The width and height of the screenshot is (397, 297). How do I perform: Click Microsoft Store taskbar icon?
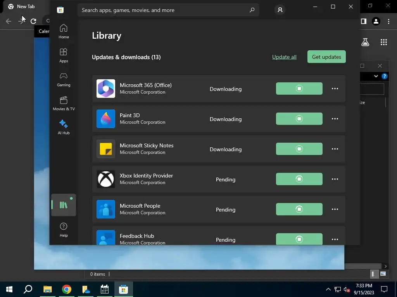click(123, 289)
